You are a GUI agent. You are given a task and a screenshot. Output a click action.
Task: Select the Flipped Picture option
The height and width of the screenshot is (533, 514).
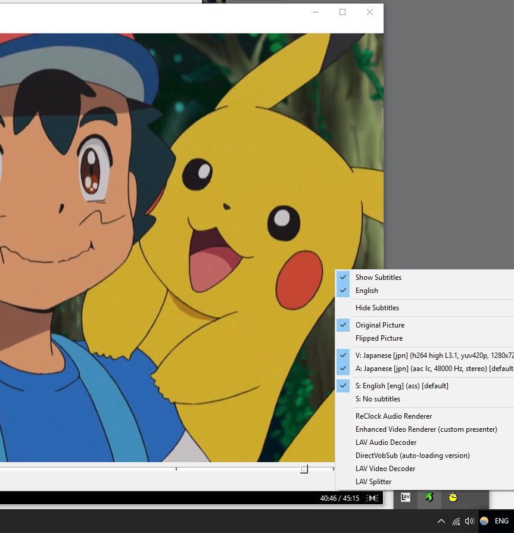(425, 338)
